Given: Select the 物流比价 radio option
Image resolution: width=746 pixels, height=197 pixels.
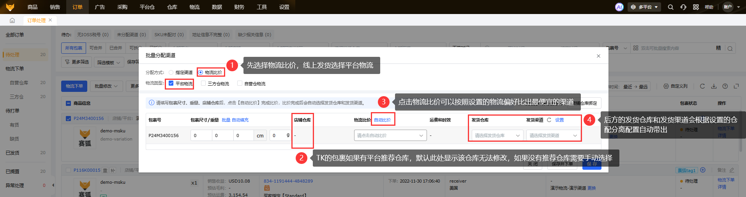Looking at the screenshot, I should (201, 72).
